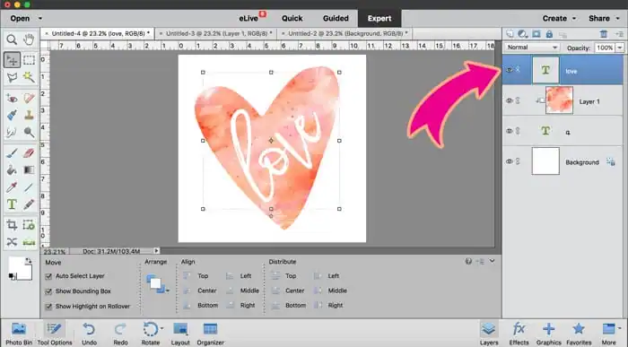Select the Hand tool
The height and width of the screenshot is (347, 628).
pos(29,39)
